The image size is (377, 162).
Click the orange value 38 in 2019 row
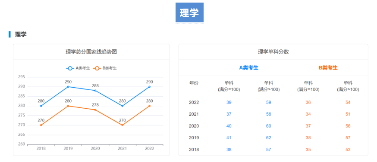point(308,138)
